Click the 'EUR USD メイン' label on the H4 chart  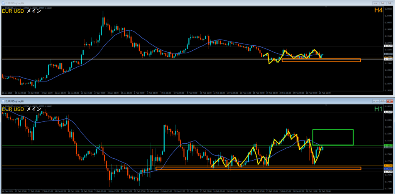click(x=22, y=11)
